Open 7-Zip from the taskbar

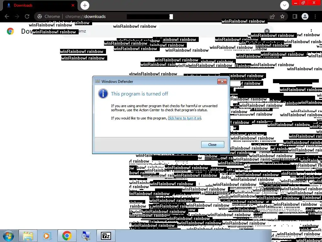click(x=106, y=236)
